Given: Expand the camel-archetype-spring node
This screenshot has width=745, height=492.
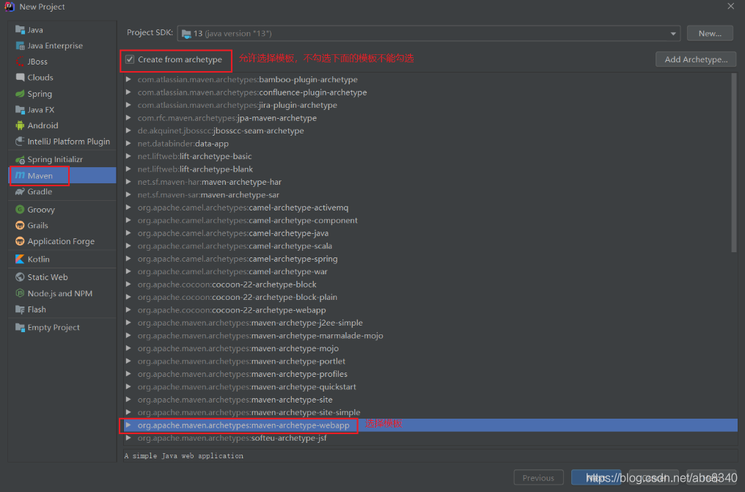Looking at the screenshot, I should tap(128, 259).
